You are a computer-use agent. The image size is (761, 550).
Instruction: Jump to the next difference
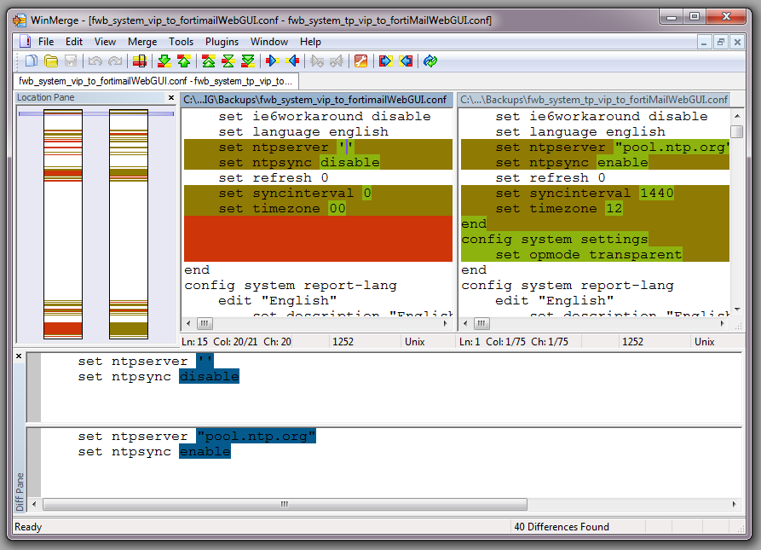click(161, 61)
